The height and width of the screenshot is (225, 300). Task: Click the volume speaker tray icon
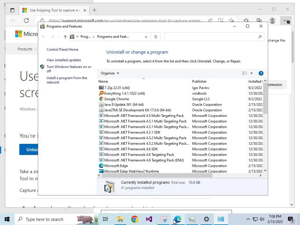click(262, 219)
